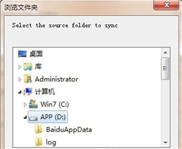Viewport: 182px width, 149px height.
Task: Expand the Administrator tree node
Action: (x=20, y=80)
